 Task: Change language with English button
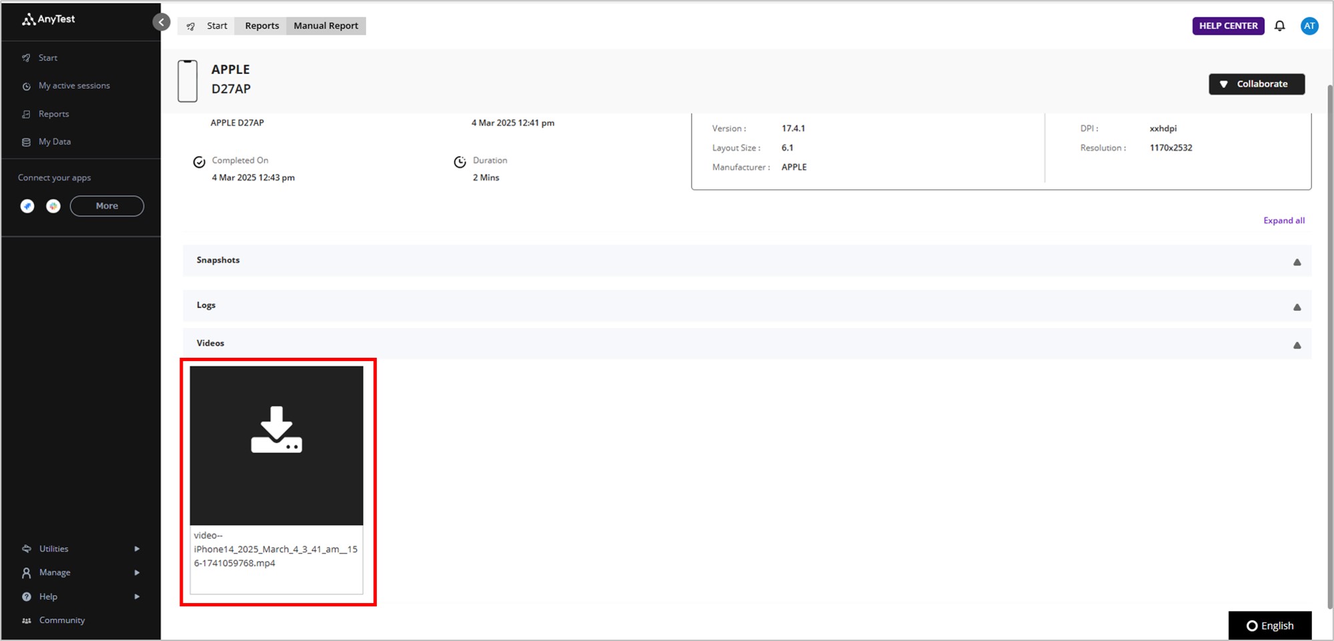click(x=1270, y=626)
